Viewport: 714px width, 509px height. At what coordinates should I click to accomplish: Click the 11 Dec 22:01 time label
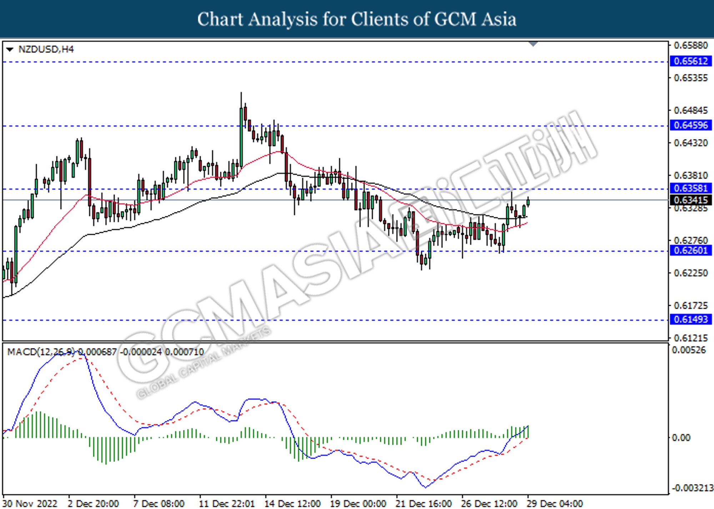click(x=227, y=504)
